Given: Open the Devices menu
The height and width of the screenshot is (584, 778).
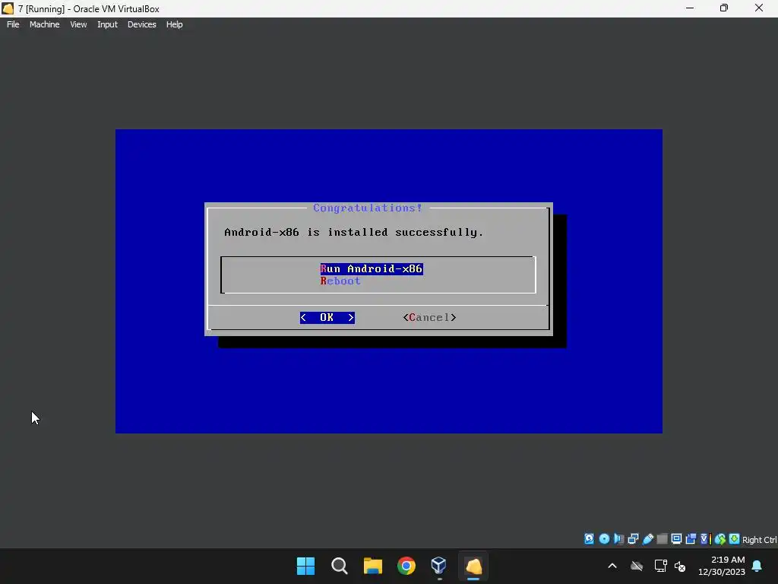Looking at the screenshot, I should coord(141,24).
